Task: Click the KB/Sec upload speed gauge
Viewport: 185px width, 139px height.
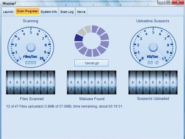Action: (x=153, y=47)
